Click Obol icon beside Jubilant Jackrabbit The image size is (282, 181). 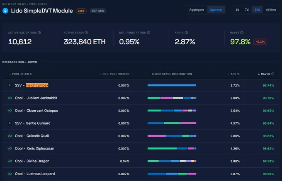pos(10,98)
